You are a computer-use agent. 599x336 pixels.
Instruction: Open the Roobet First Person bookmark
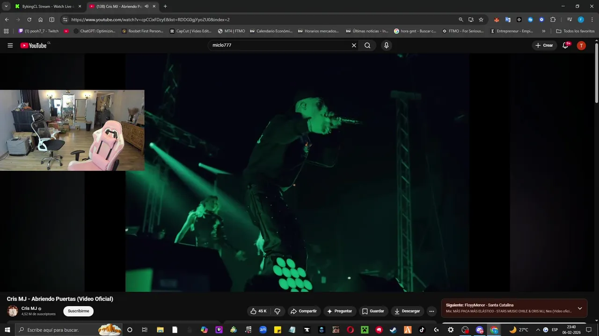pos(142,31)
